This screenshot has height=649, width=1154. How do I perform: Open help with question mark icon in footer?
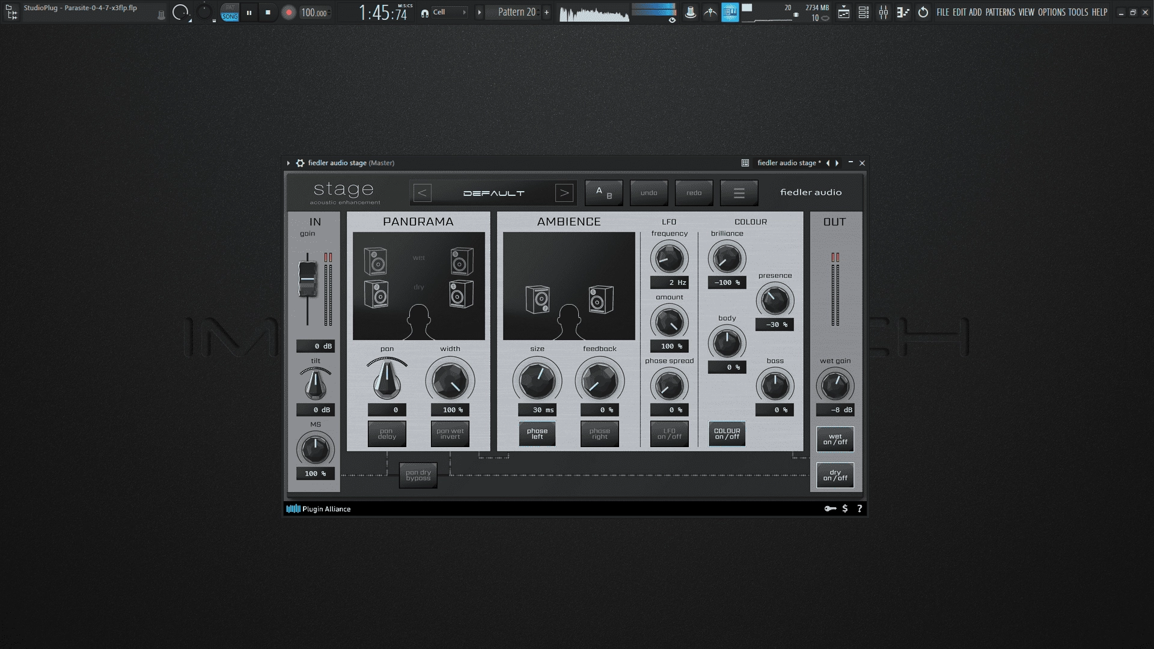tap(859, 509)
